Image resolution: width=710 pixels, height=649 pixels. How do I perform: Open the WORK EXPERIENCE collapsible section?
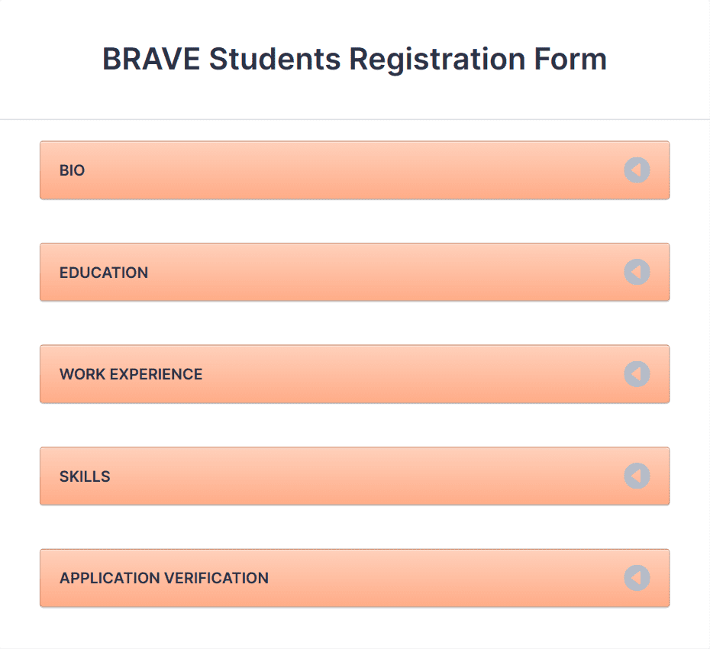[354, 374]
